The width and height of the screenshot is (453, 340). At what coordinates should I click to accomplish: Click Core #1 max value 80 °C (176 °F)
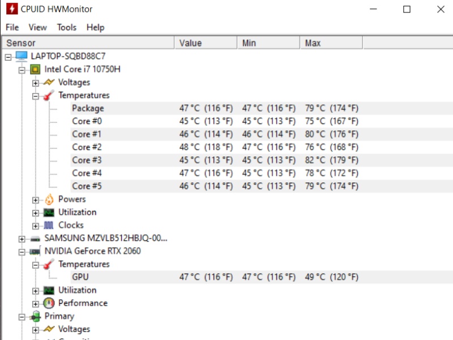coord(332,134)
